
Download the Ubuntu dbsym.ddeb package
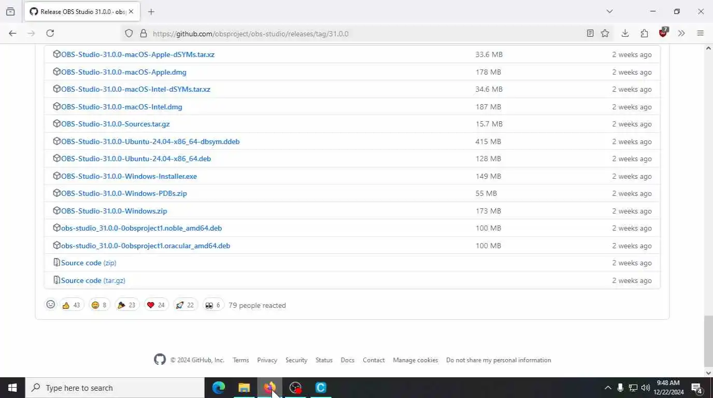point(150,141)
